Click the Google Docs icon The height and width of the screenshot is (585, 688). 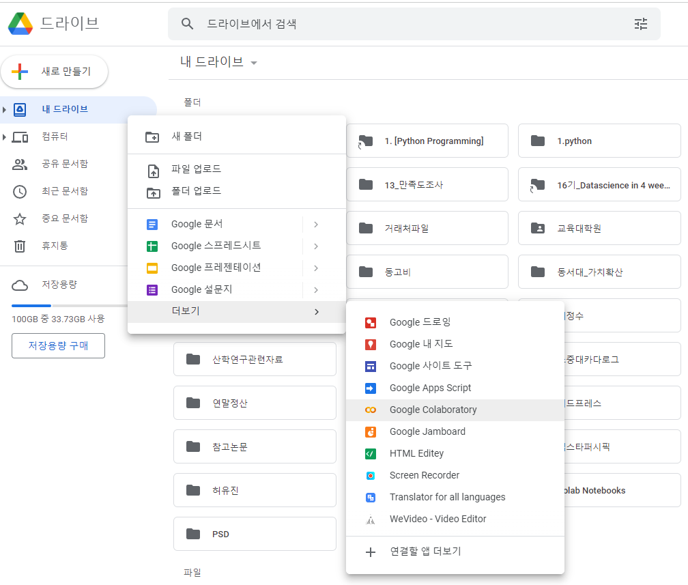point(152,225)
